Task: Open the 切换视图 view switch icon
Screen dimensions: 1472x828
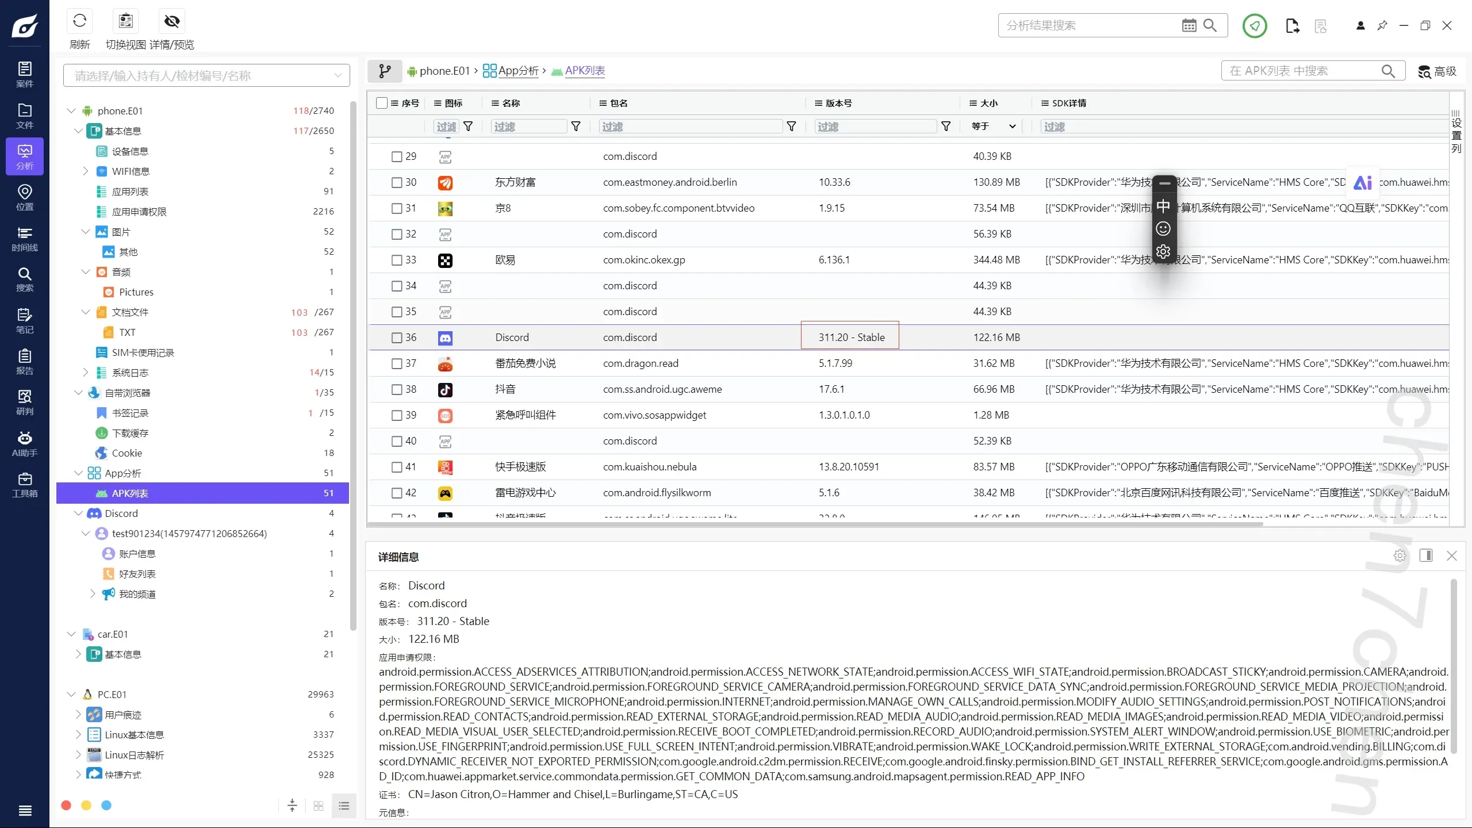Action: (x=125, y=21)
